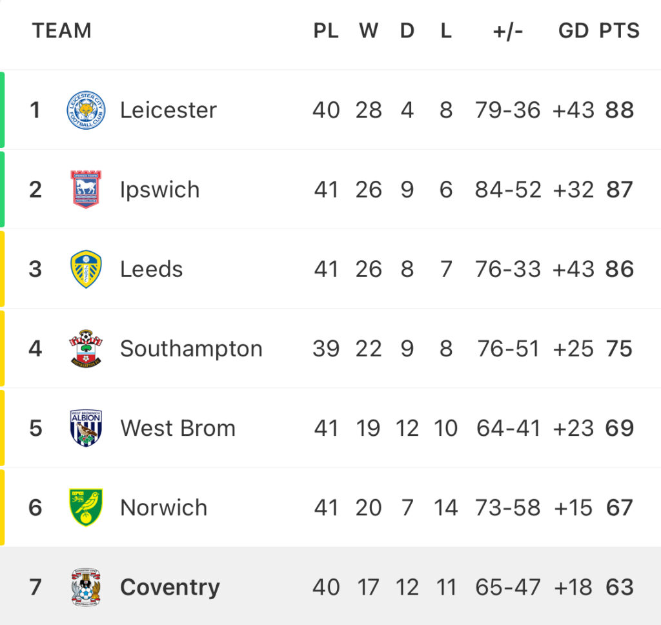The height and width of the screenshot is (625, 661).
Task: Sort table by PTS column header
Action: point(619,31)
